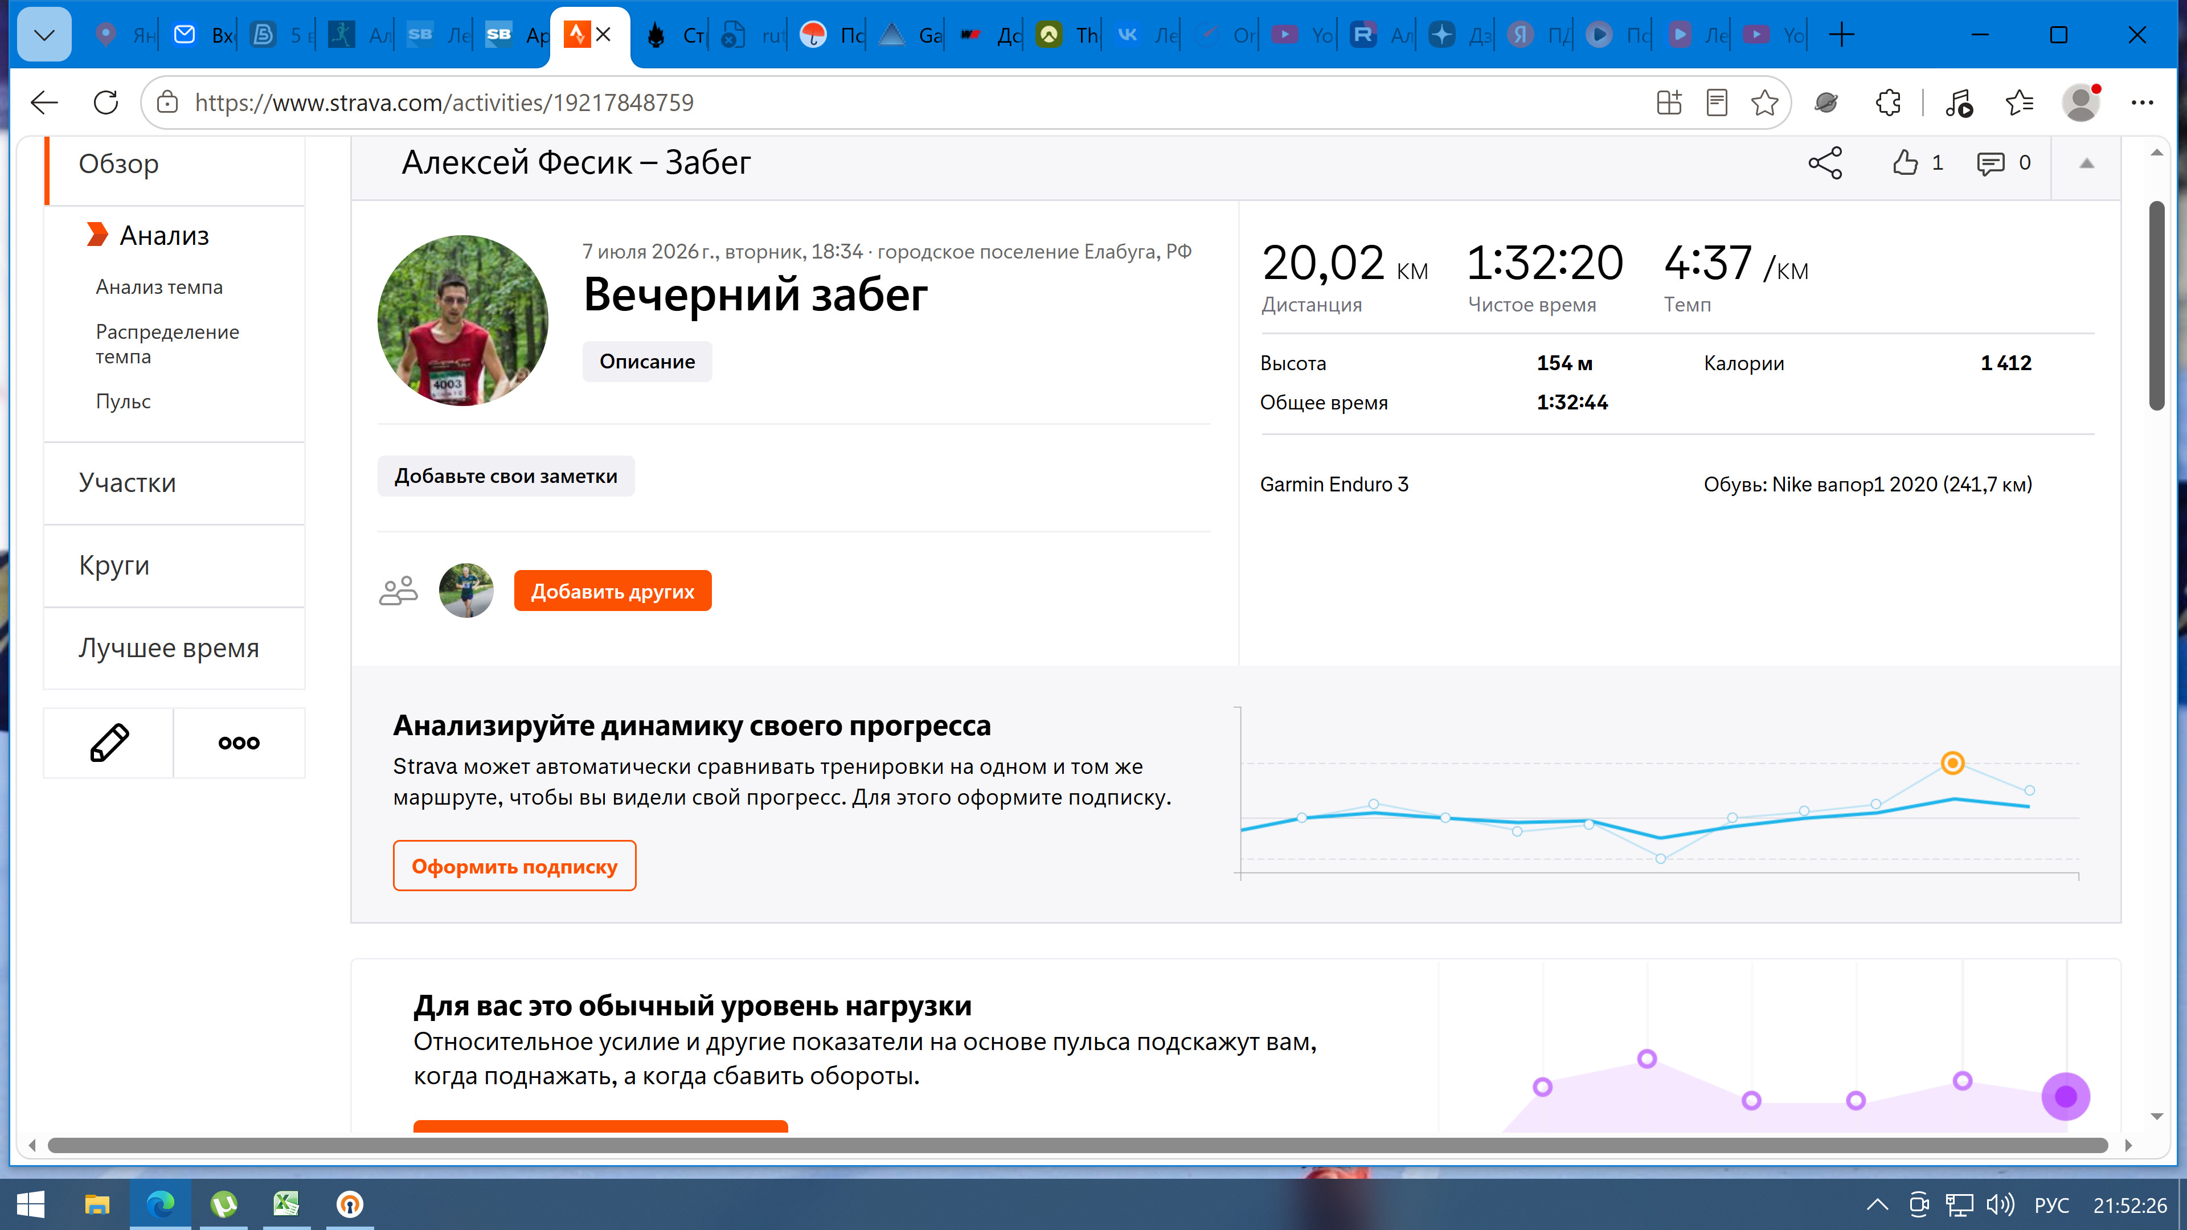This screenshot has width=2187, height=1230.
Task: Click the Garmin Enduro 3 device text
Action: coord(1334,484)
